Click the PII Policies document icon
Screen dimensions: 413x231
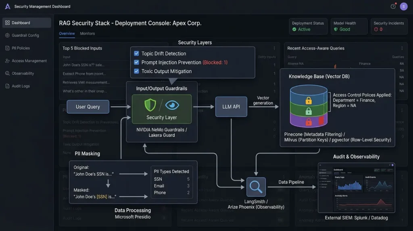7,48
